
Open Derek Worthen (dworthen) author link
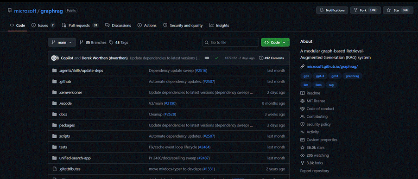click(x=105, y=58)
